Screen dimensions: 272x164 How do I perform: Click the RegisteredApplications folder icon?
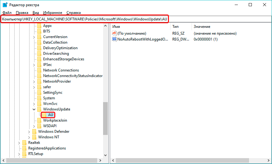[25, 148]
